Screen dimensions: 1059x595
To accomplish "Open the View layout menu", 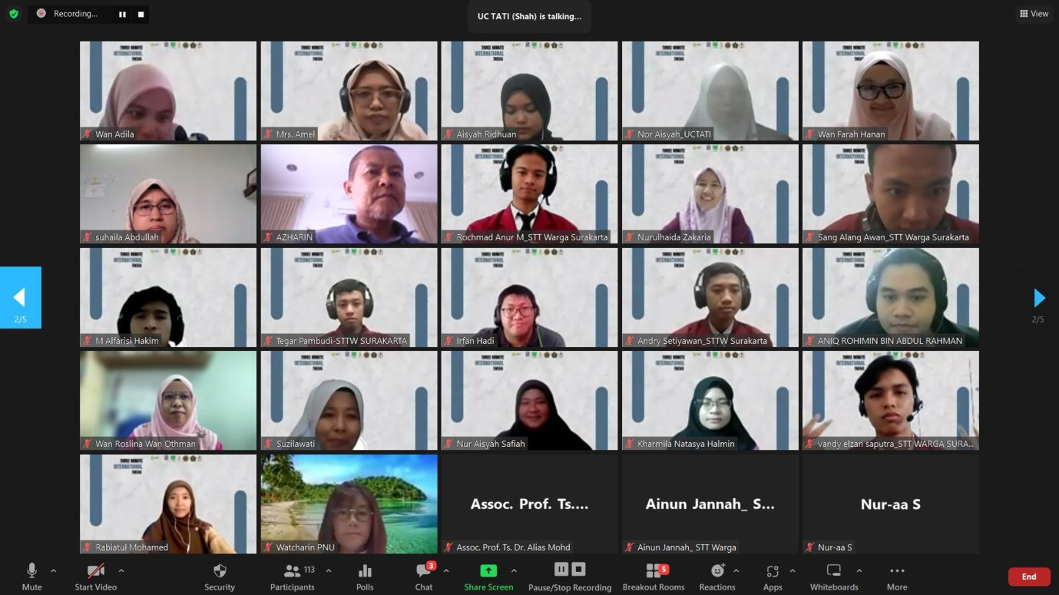I will tap(1034, 14).
